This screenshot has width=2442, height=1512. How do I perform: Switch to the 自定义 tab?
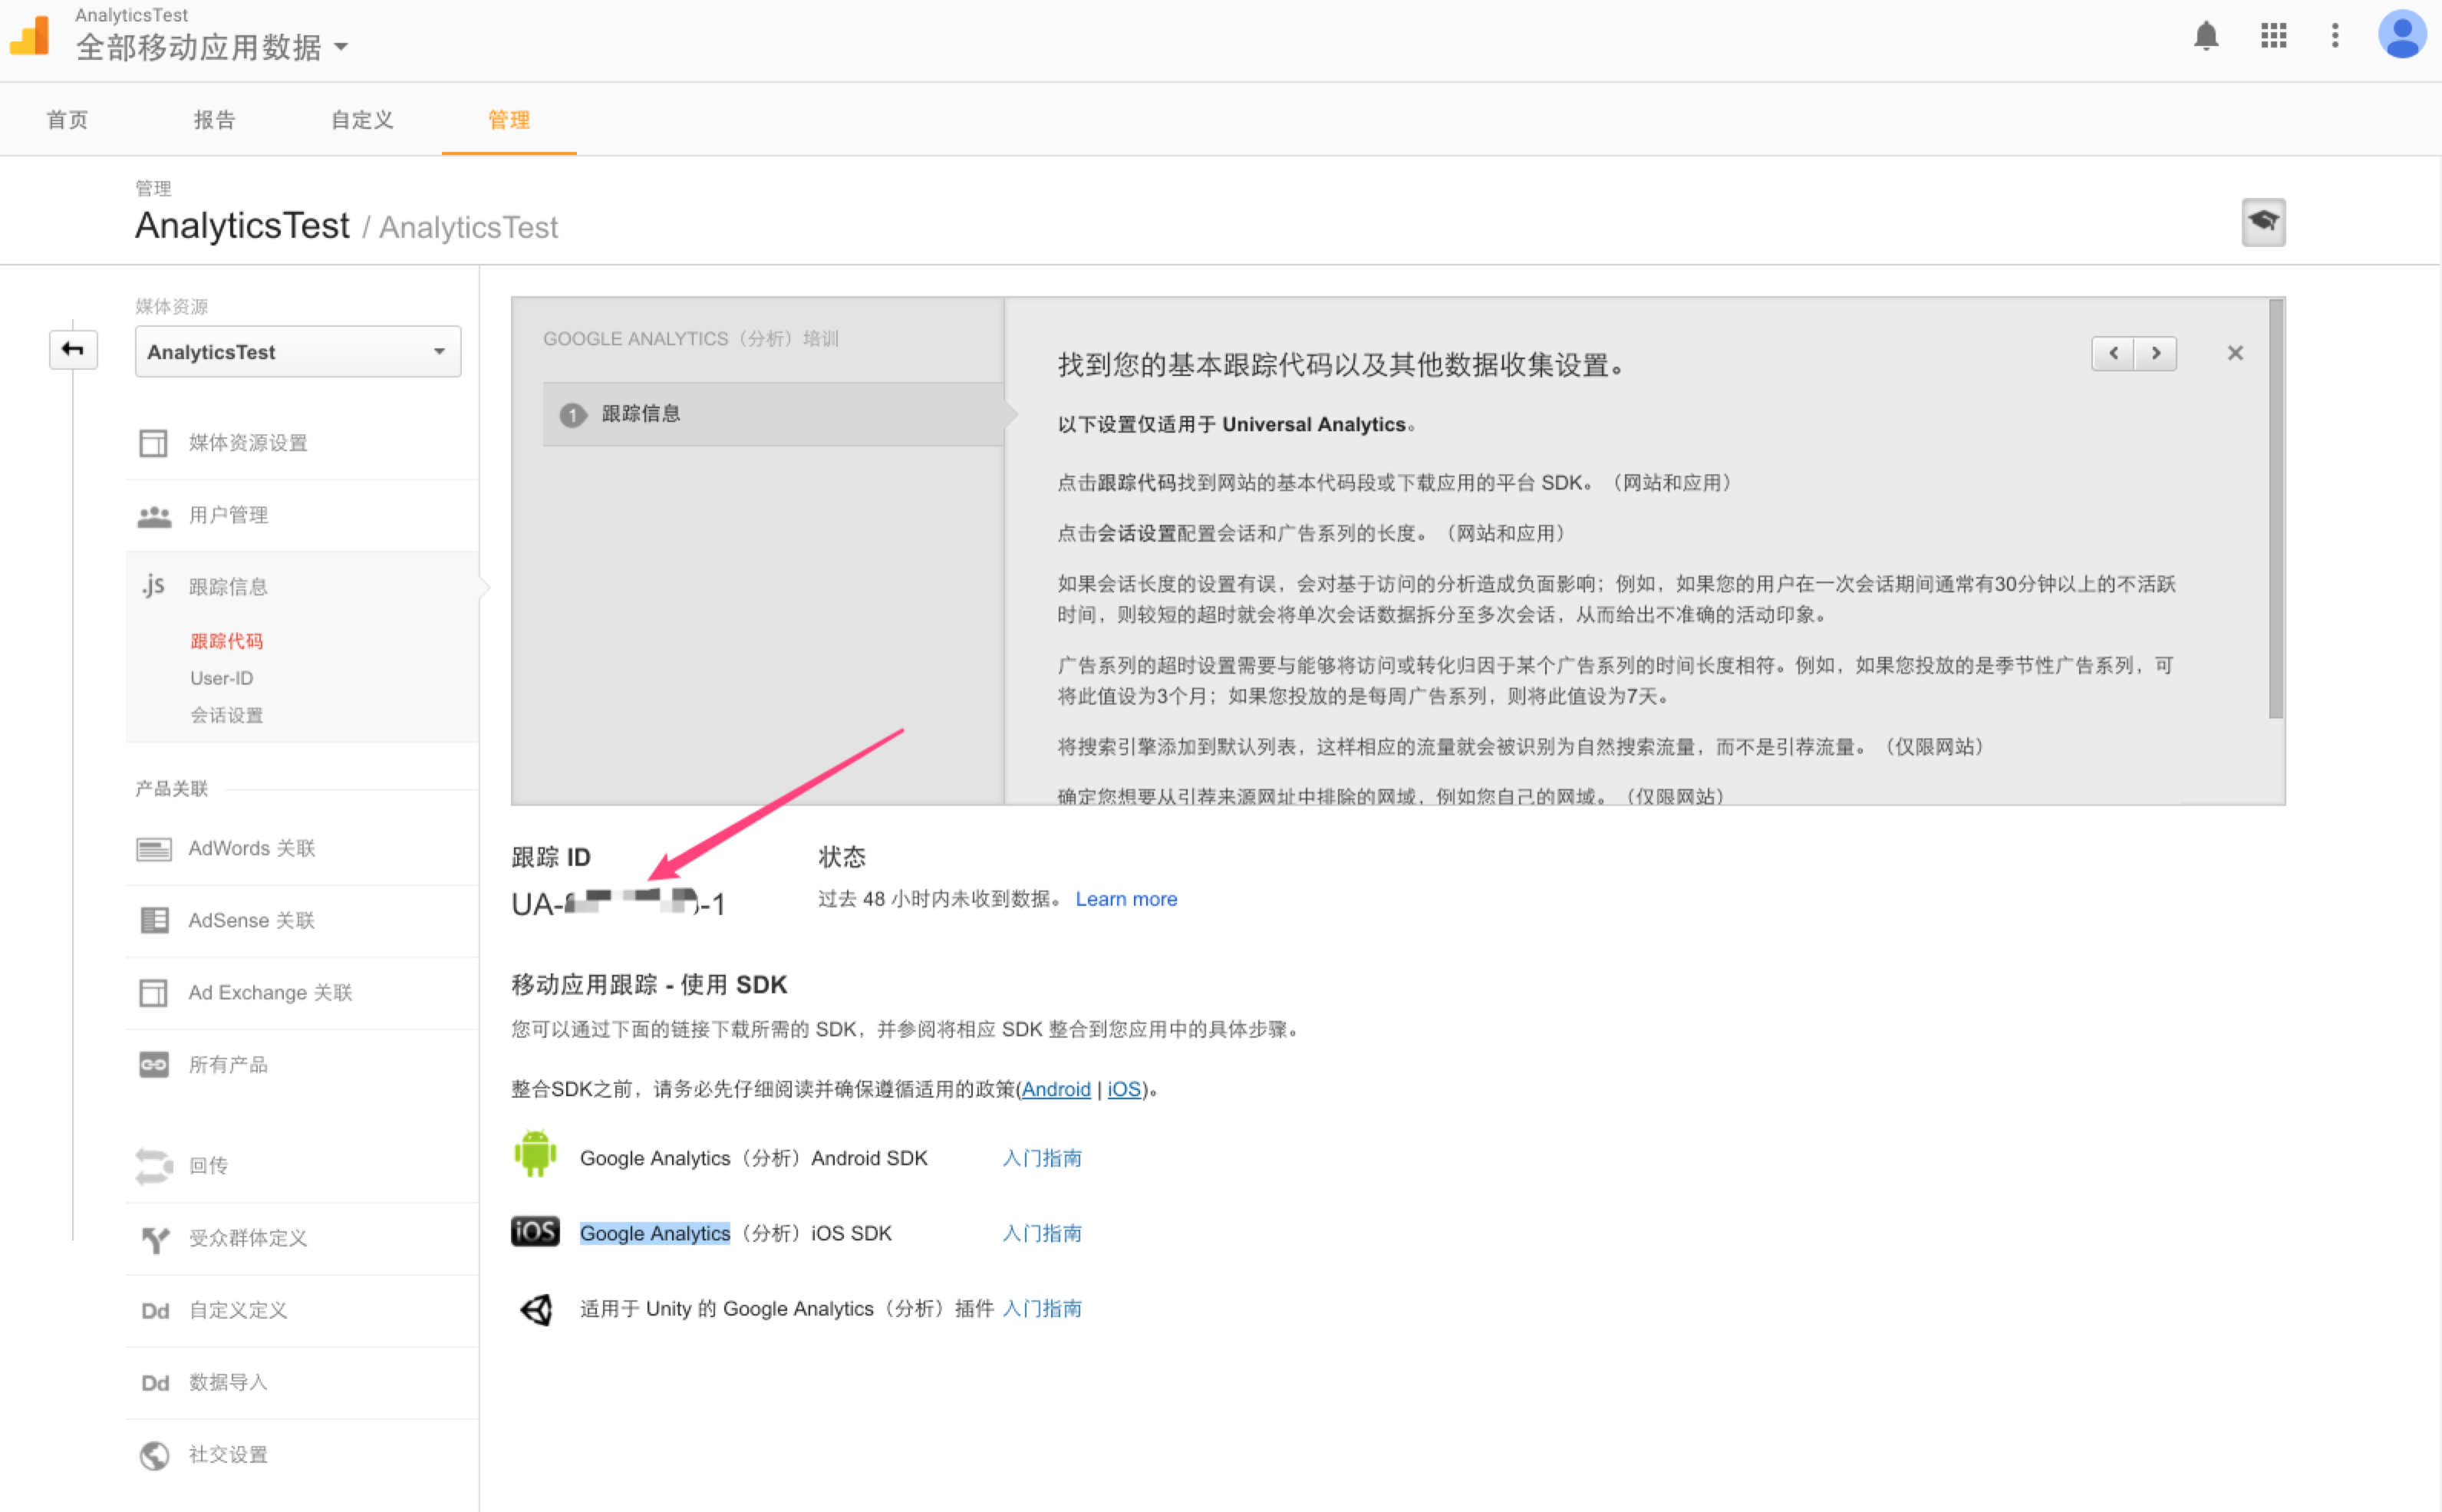[362, 120]
